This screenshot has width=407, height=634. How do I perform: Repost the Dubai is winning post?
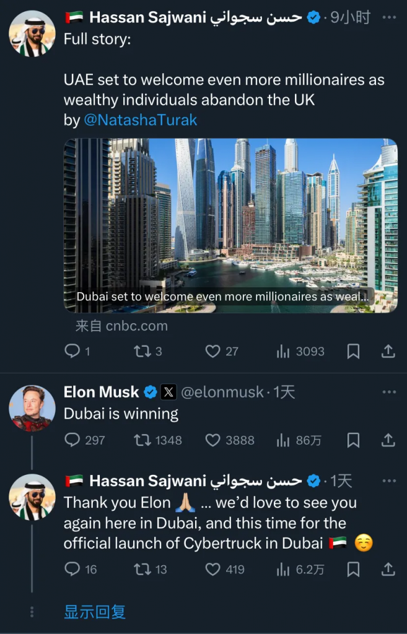142,440
